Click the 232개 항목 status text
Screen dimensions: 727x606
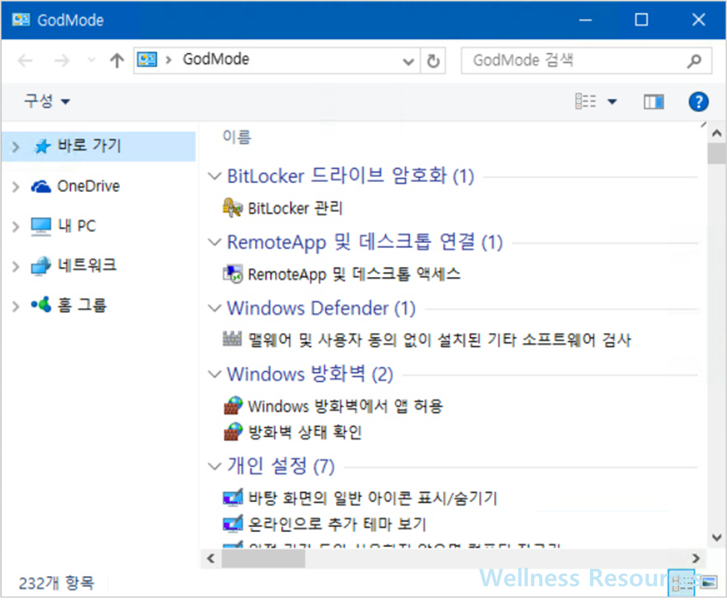point(57,583)
